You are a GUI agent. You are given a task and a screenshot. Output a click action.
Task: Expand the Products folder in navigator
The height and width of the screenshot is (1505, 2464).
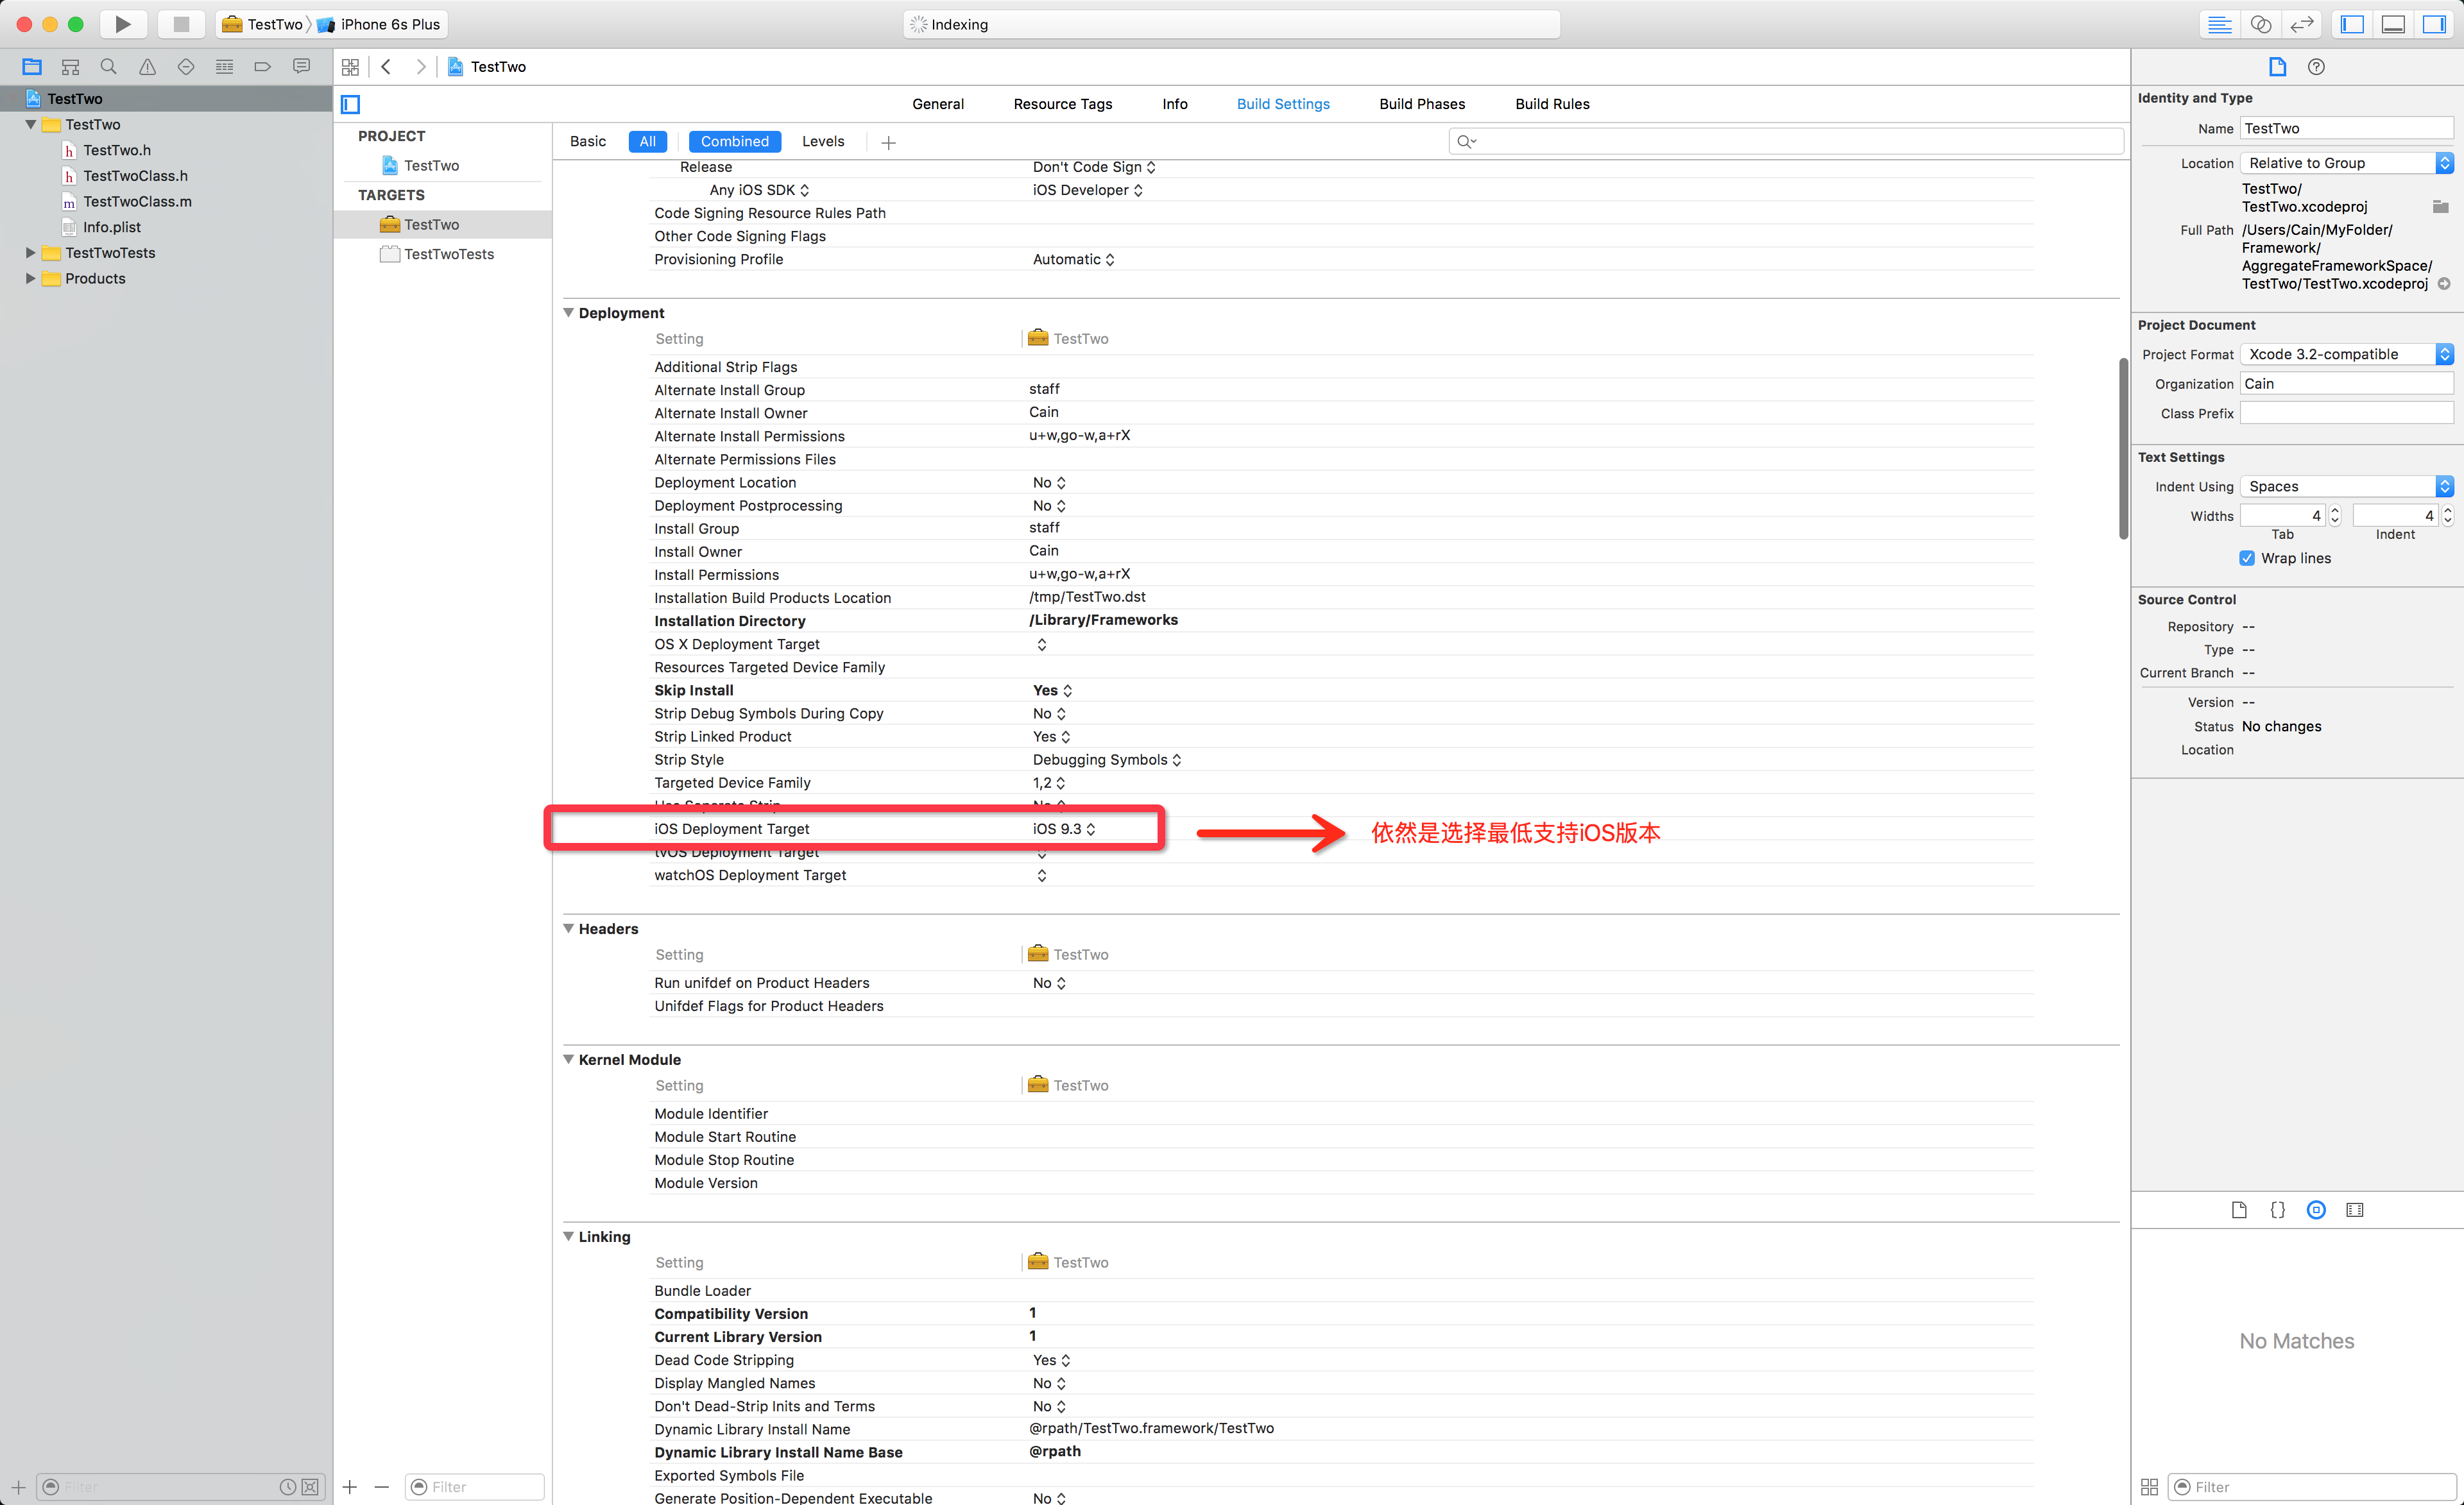point(30,279)
